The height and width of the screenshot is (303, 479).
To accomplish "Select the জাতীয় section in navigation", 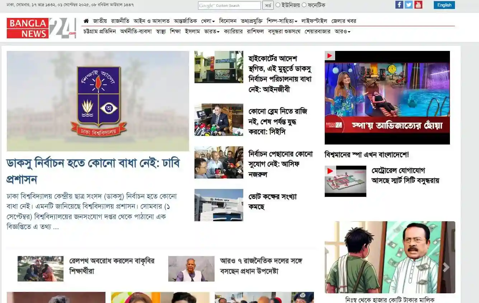I will click(x=101, y=21).
